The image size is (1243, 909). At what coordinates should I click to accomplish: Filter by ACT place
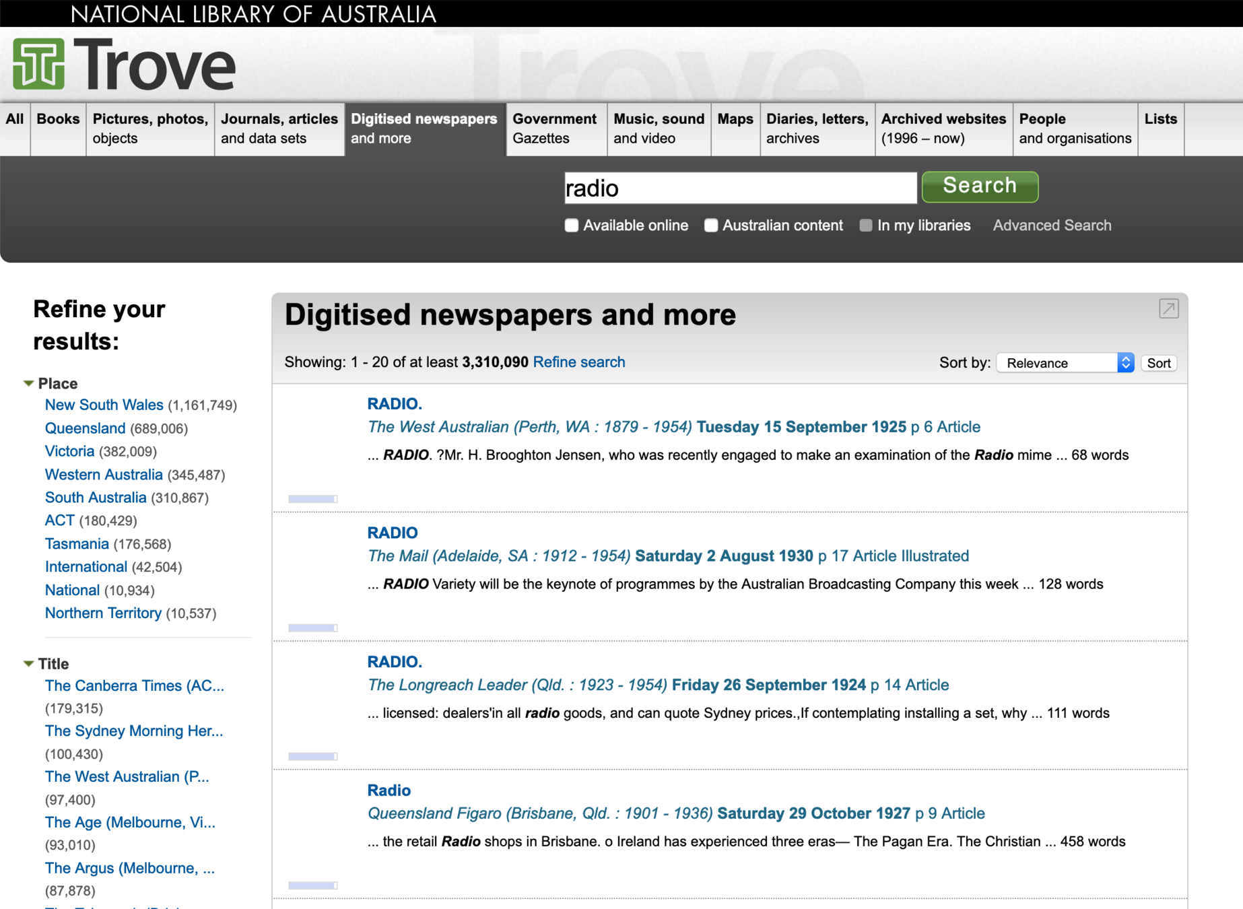(x=60, y=520)
